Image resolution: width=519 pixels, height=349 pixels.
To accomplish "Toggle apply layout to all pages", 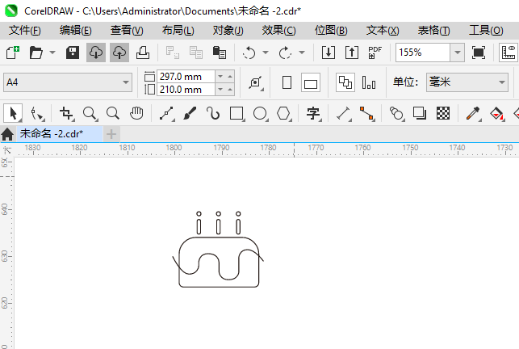I will pyautogui.click(x=345, y=82).
